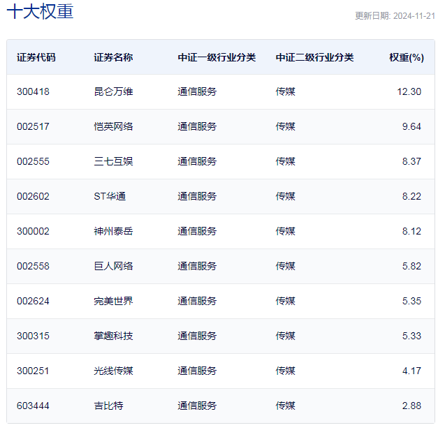The width and height of the screenshot is (438, 430).
Task: Click the update date 2024-11-21 text
Action: pos(395,16)
